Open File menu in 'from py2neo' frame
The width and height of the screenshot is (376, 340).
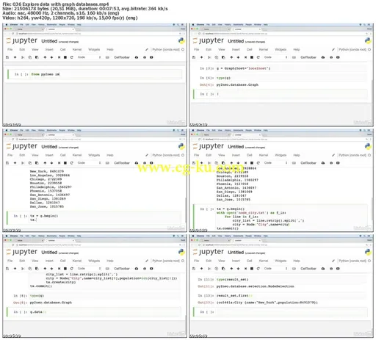pos(10,49)
